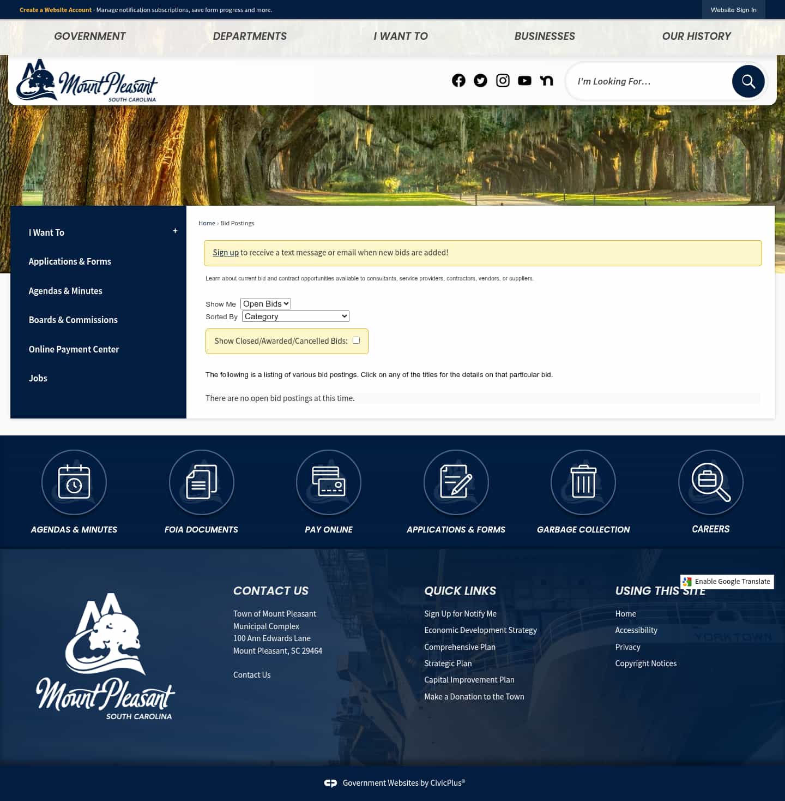This screenshot has height=801, width=785.
Task: Click the search magnifier icon
Action: click(x=748, y=81)
